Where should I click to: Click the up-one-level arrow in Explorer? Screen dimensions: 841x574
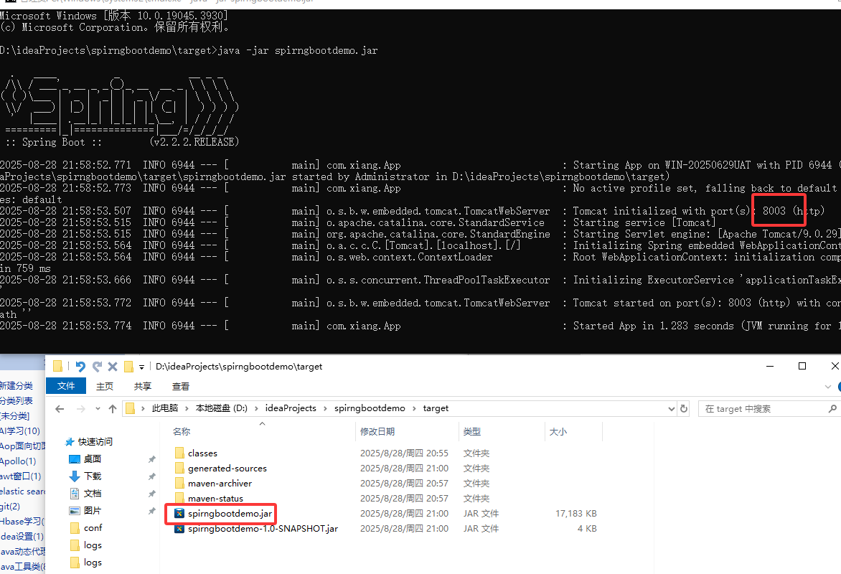[x=113, y=409]
